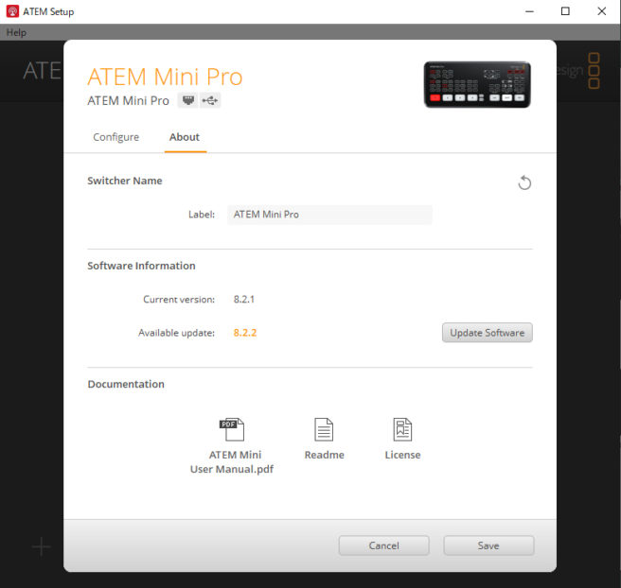Open the Help menu
This screenshot has width=621, height=588.
tap(16, 32)
